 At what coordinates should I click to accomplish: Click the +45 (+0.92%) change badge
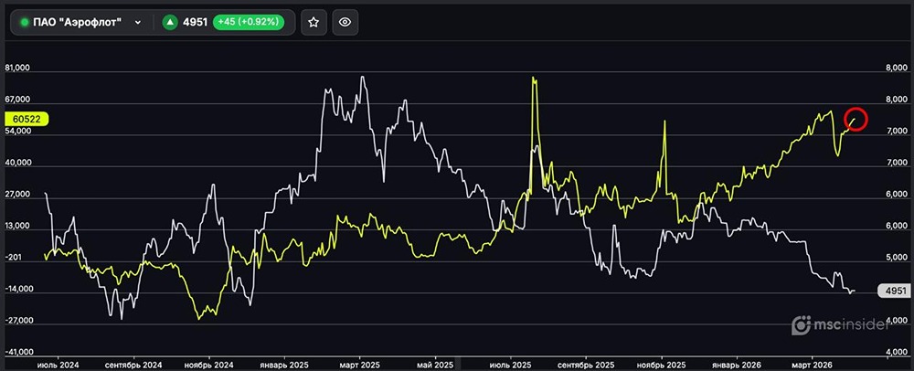(249, 22)
